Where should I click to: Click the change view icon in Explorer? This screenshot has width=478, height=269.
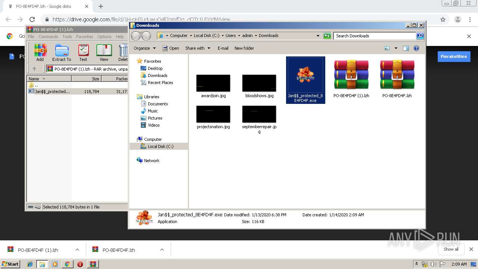[x=387, y=48]
